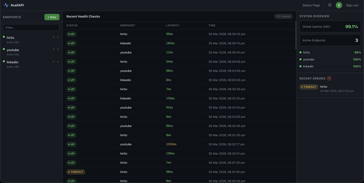Click the 117 checks badge
This screenshot has width=364, height=183.
tap(283, 16)
